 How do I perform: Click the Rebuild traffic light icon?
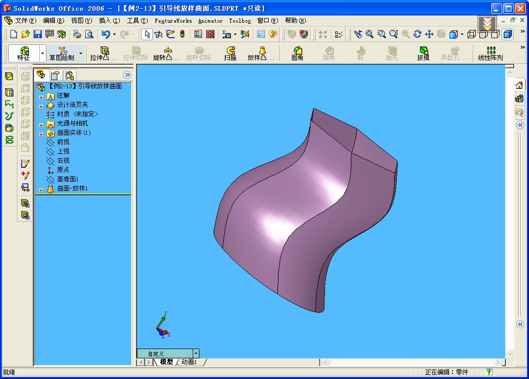(x=182, y=34)
